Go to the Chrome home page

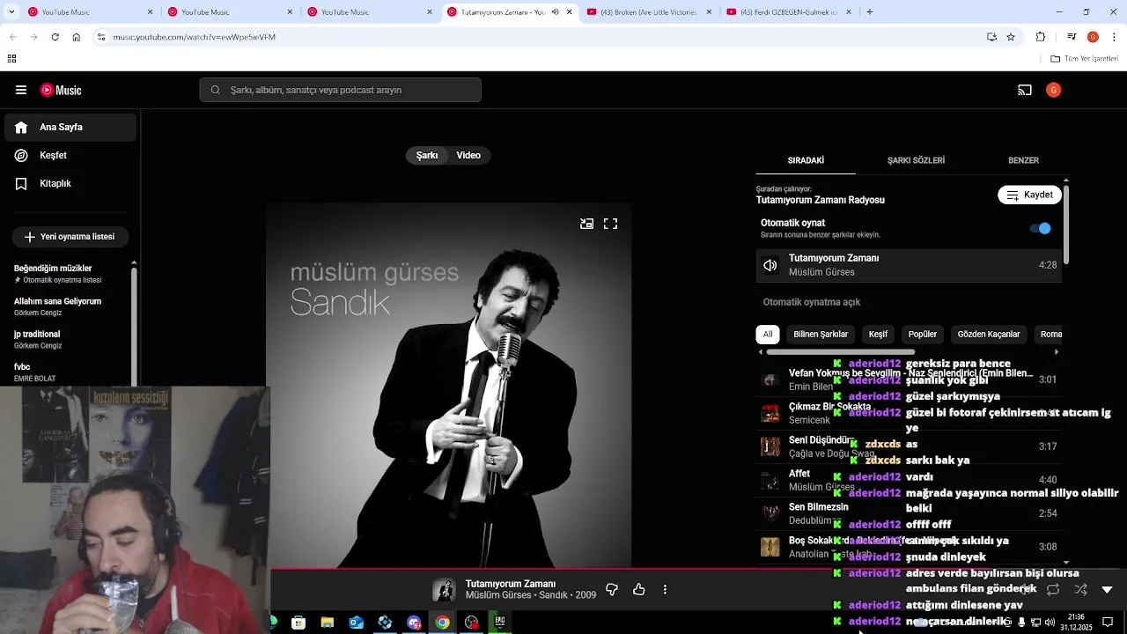click(x=76, y=37)
